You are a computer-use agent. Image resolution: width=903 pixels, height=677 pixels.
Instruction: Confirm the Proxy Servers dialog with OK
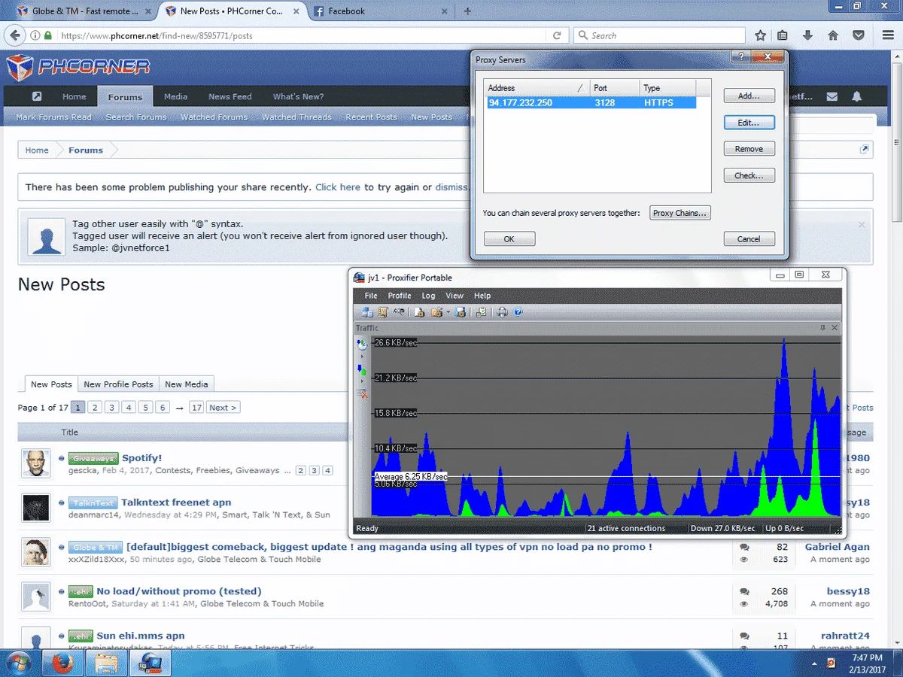pyautogui.click(x=509, y=239)
